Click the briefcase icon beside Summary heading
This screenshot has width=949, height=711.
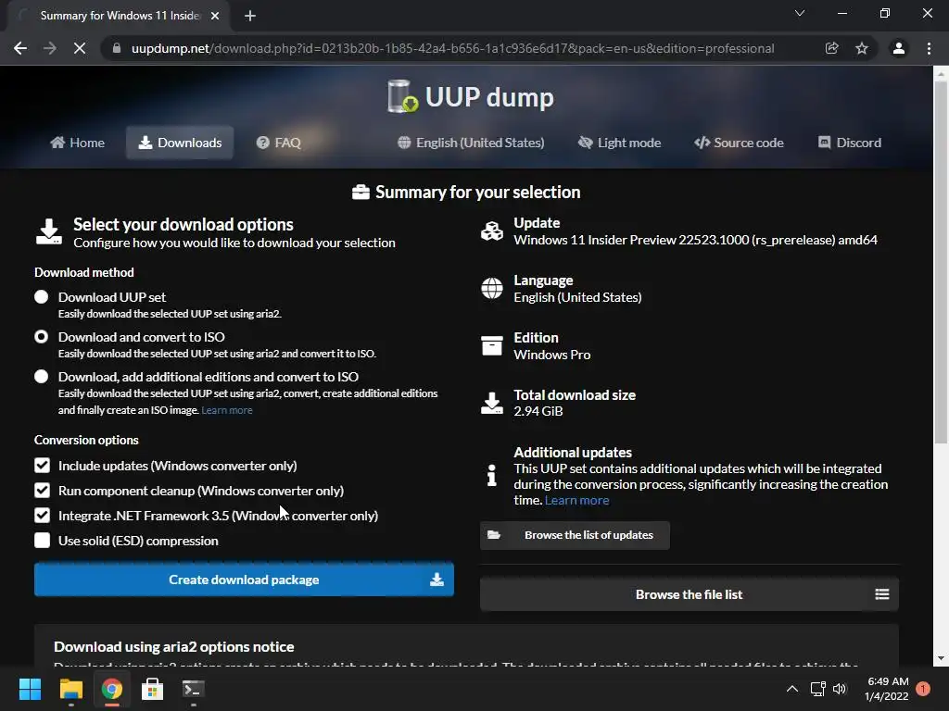tap(361, 193)
